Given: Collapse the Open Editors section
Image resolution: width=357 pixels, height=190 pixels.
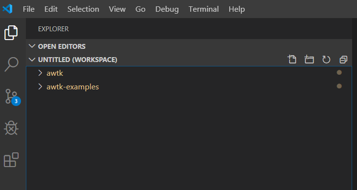Looking at the screenshot, I should 32,46.
